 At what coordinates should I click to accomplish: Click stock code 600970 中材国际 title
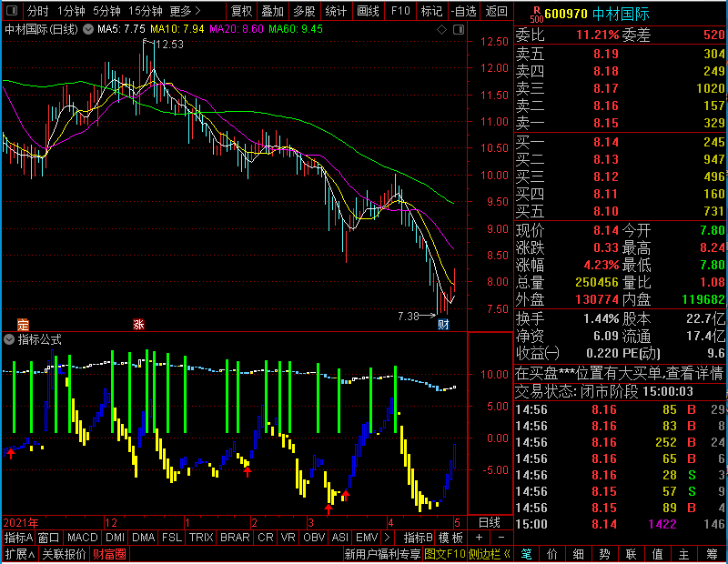(597, 15)
